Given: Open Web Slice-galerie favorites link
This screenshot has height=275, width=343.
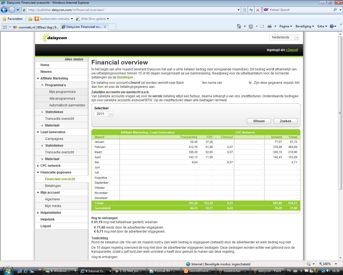Looking at the screenshot, I should point(92,19).
